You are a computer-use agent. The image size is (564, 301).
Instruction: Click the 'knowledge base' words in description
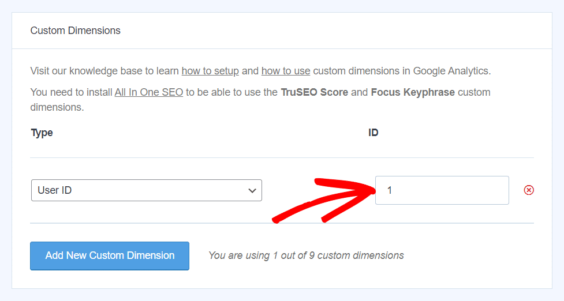point(106,71)
